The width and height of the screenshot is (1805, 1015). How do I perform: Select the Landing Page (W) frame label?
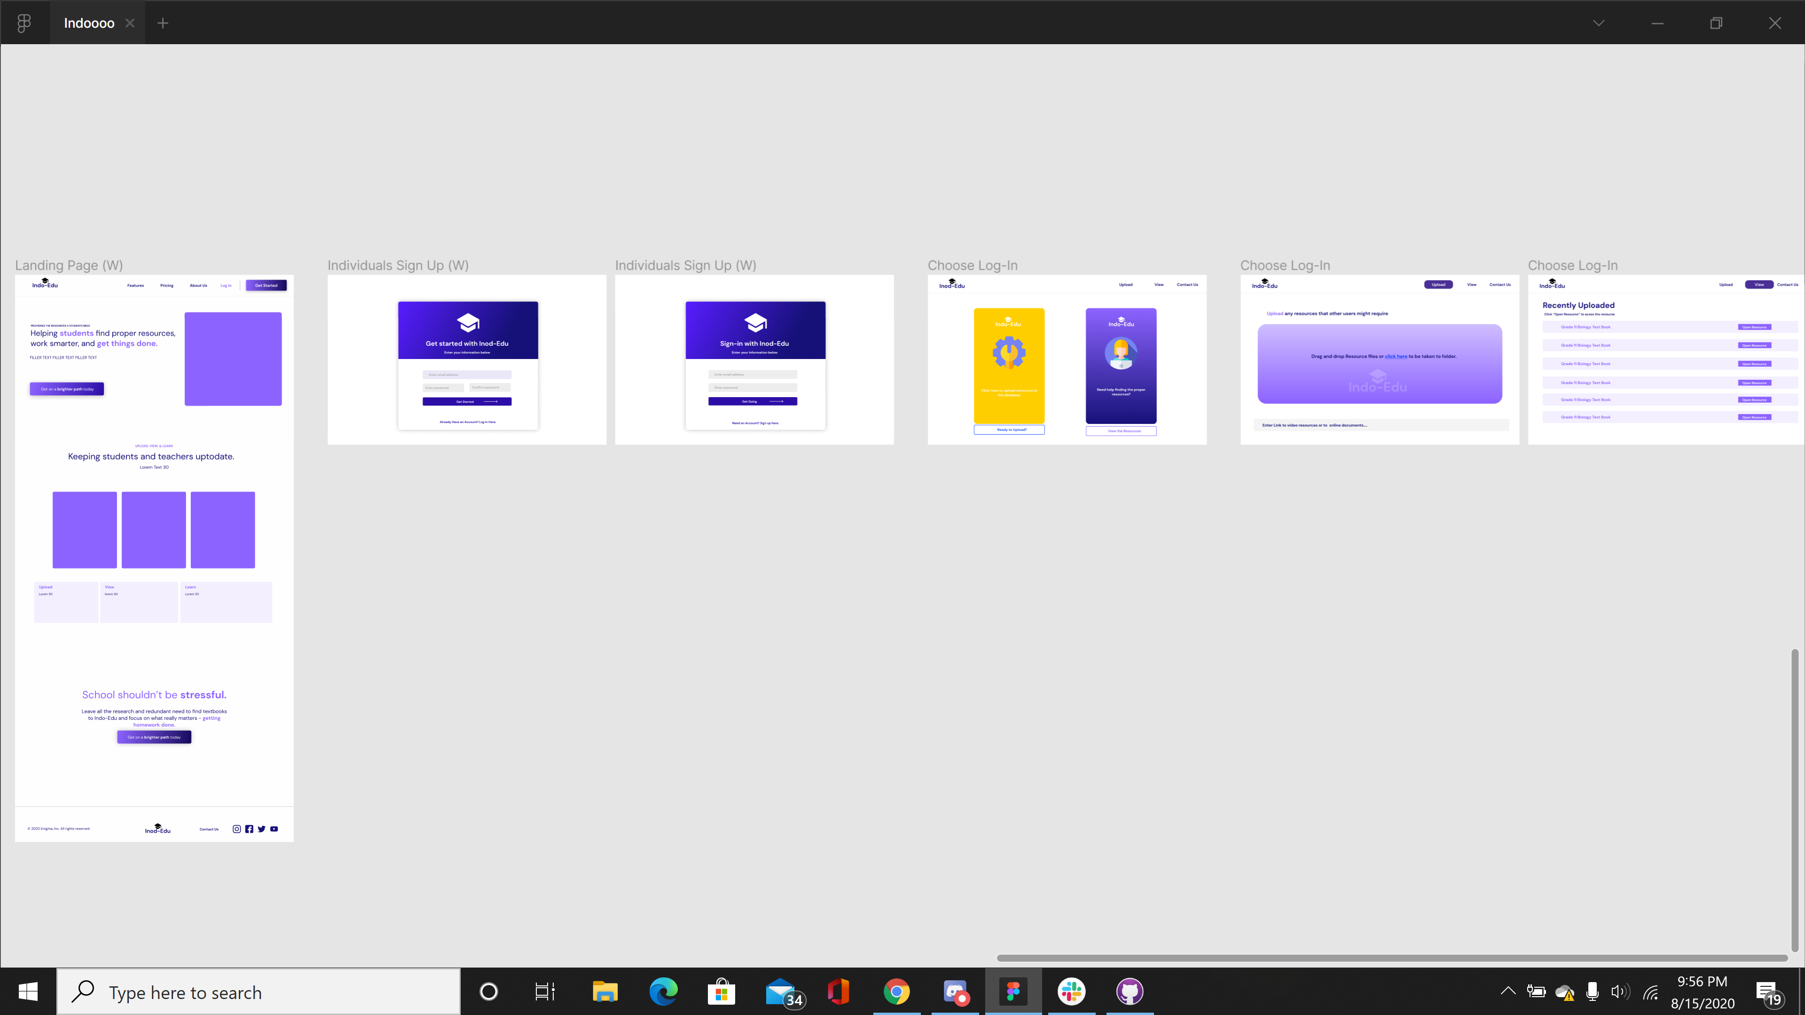[x=69, y=265]
